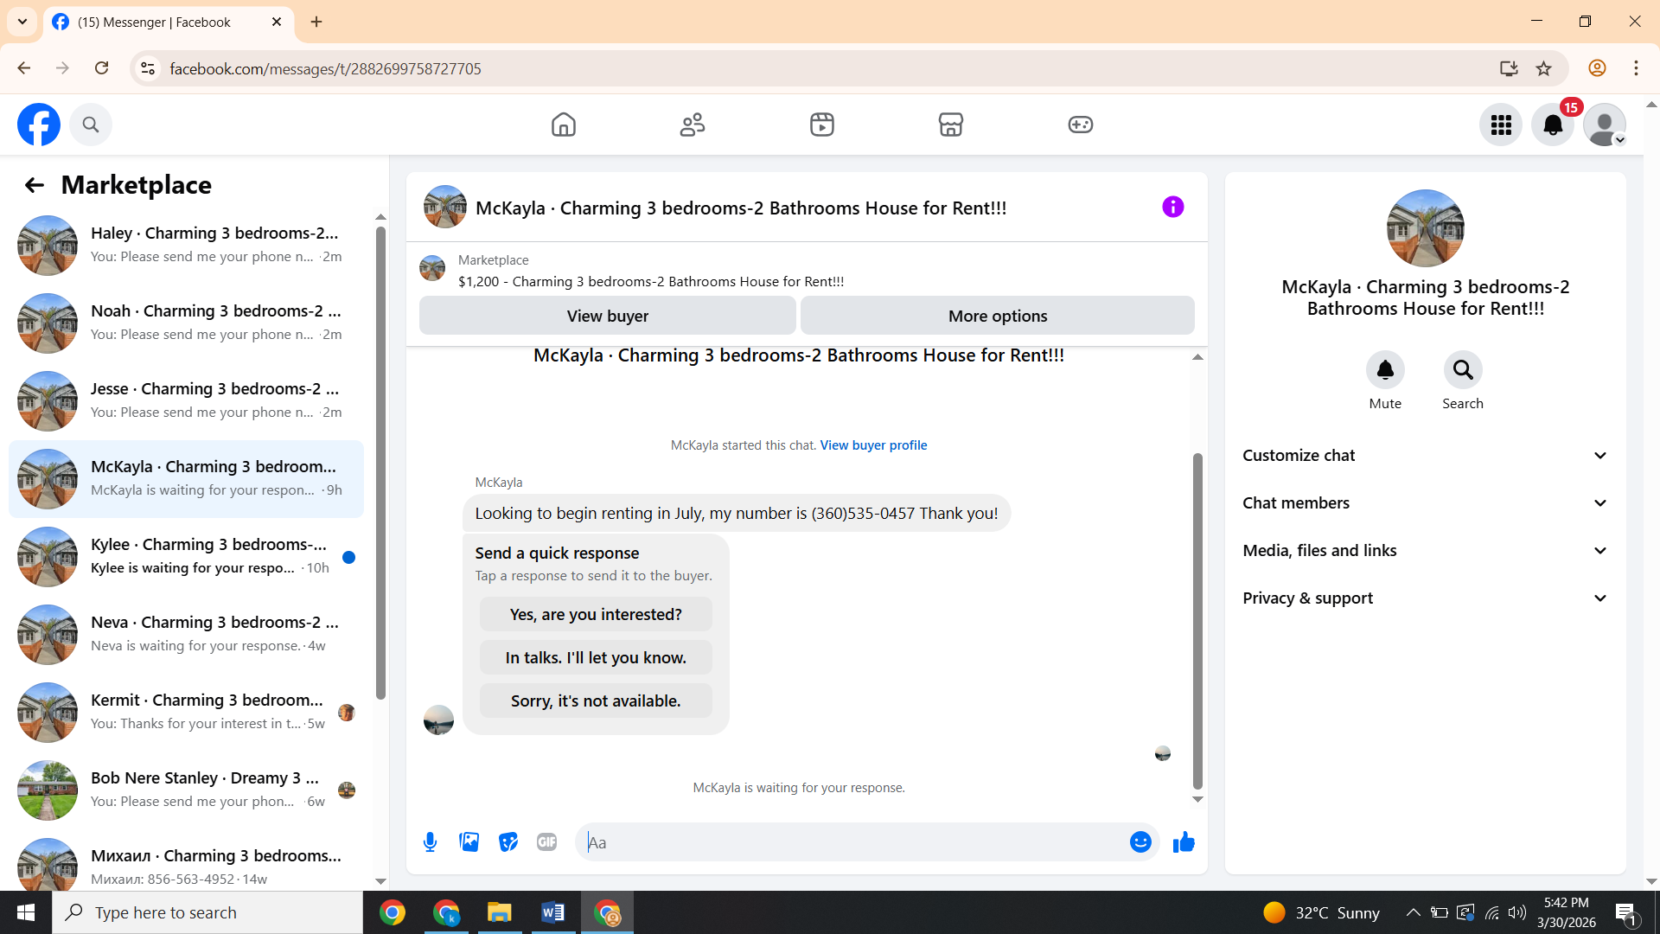Open the emoji picker in message box
This screenshot has width=1660, height=934.
point(1140,842)
